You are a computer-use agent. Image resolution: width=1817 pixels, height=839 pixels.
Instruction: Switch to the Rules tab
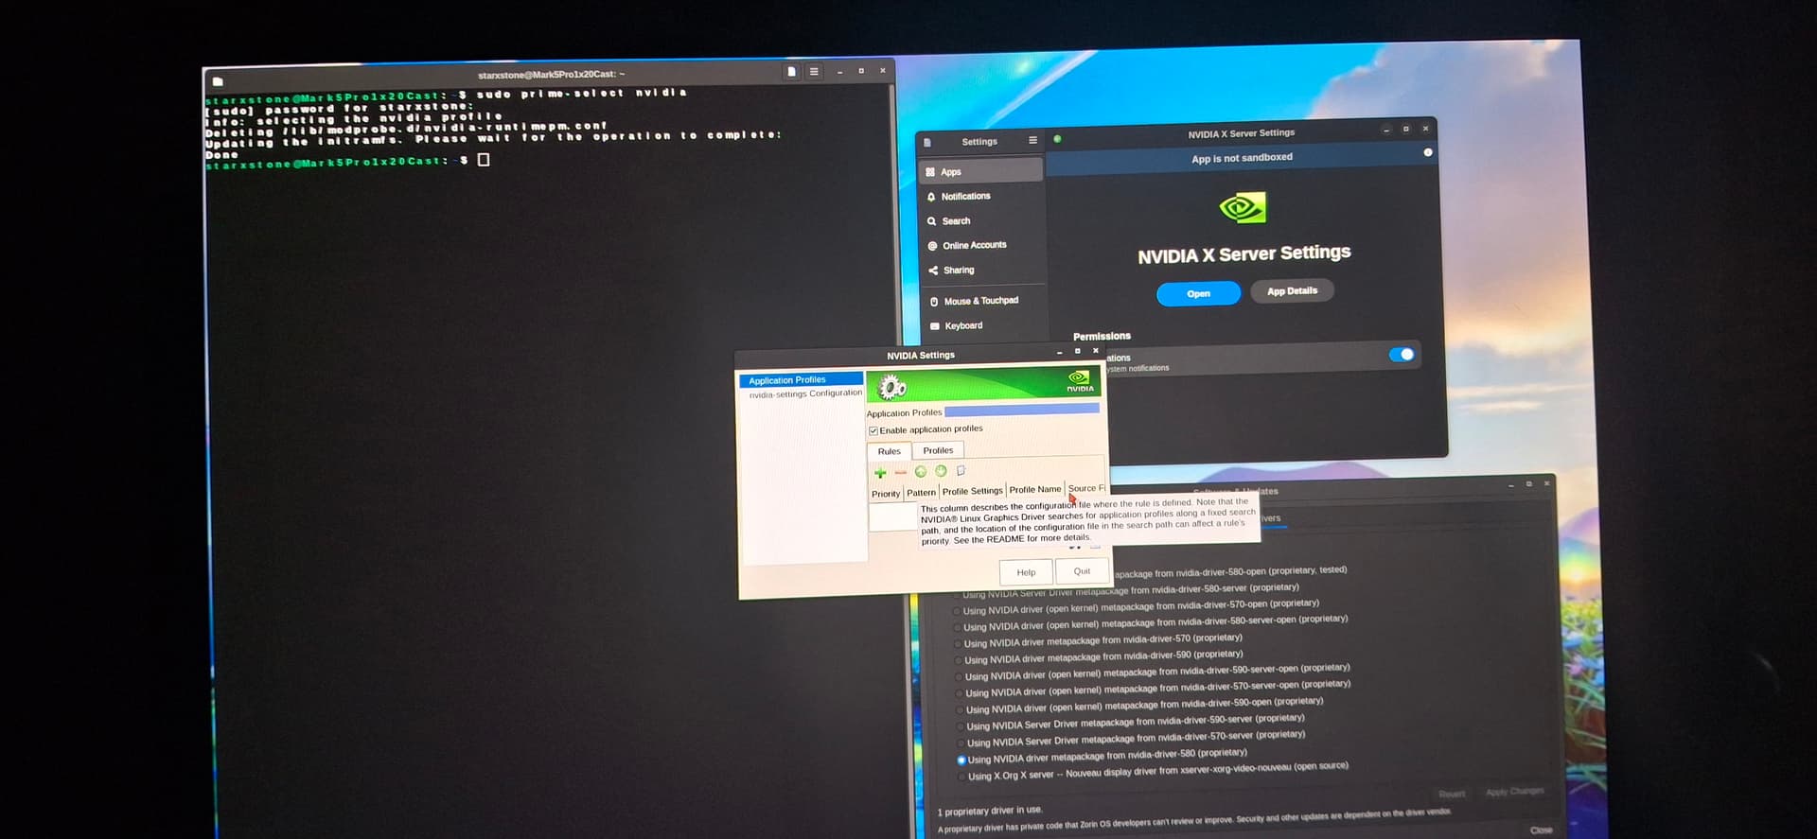coord(890,451)
